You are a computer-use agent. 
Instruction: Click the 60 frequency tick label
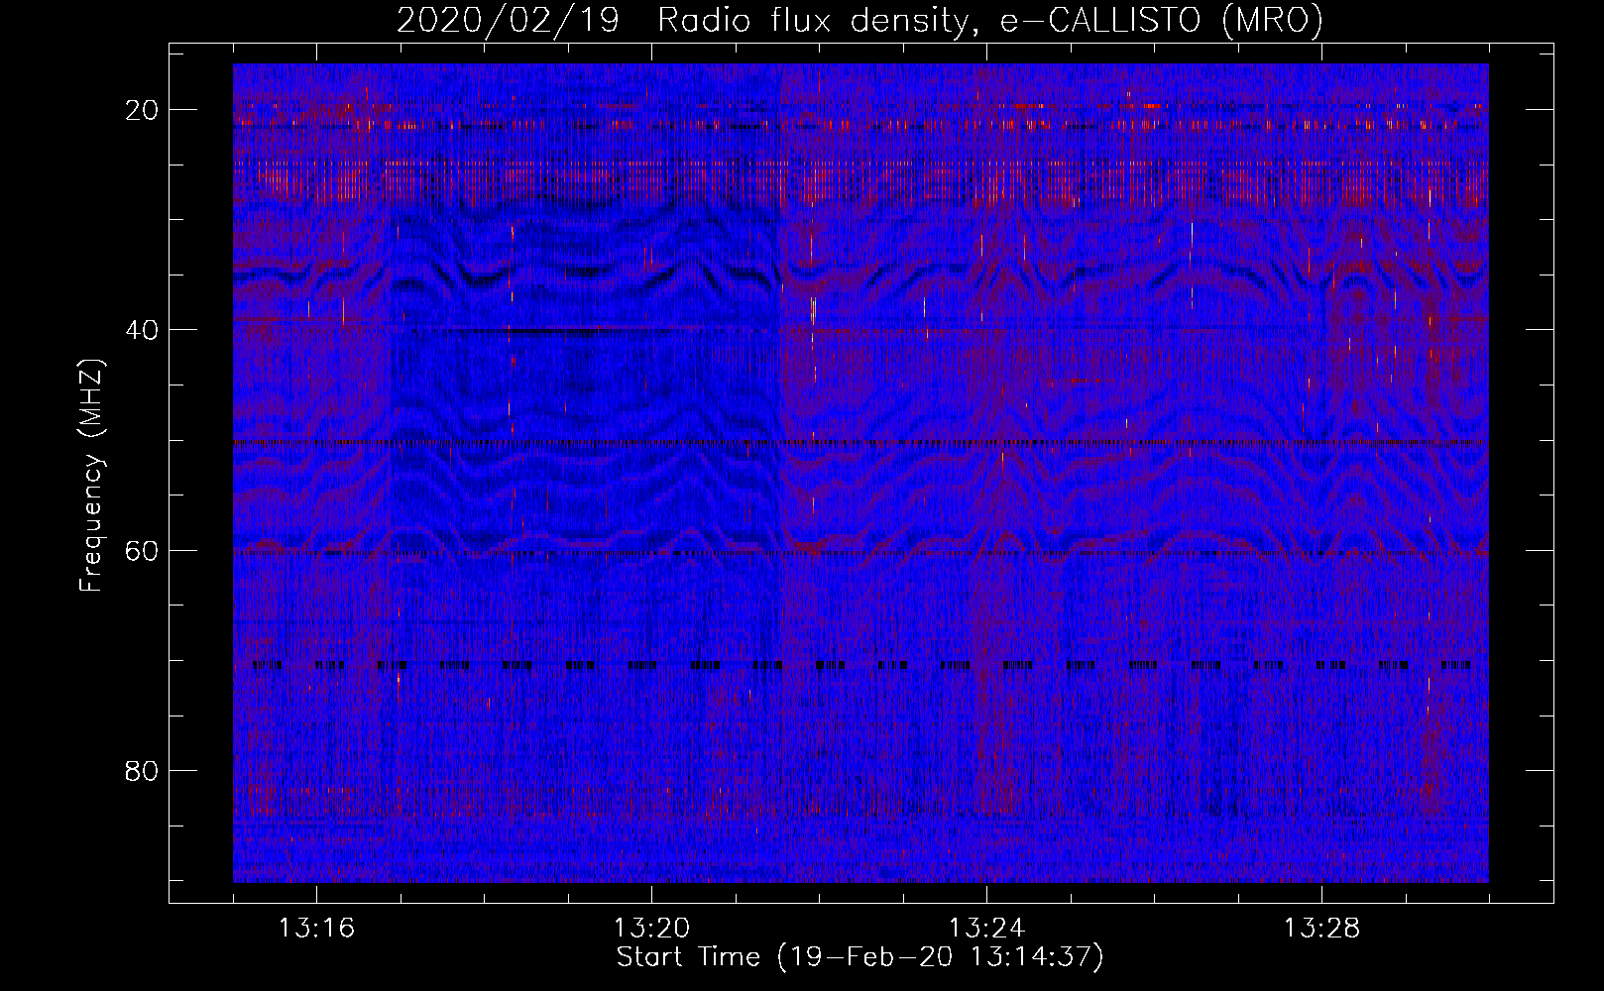click(142, 550)
